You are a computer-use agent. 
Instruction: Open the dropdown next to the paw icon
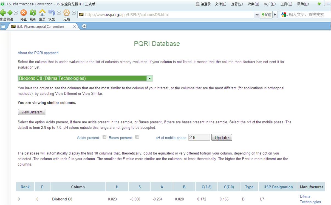pos(74,13)
